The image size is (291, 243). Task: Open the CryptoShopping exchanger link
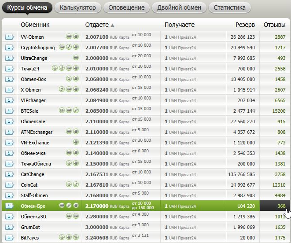[x=38, y=48]
